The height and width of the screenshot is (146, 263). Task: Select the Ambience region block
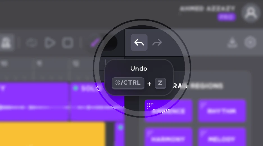(x=168, y=111)
